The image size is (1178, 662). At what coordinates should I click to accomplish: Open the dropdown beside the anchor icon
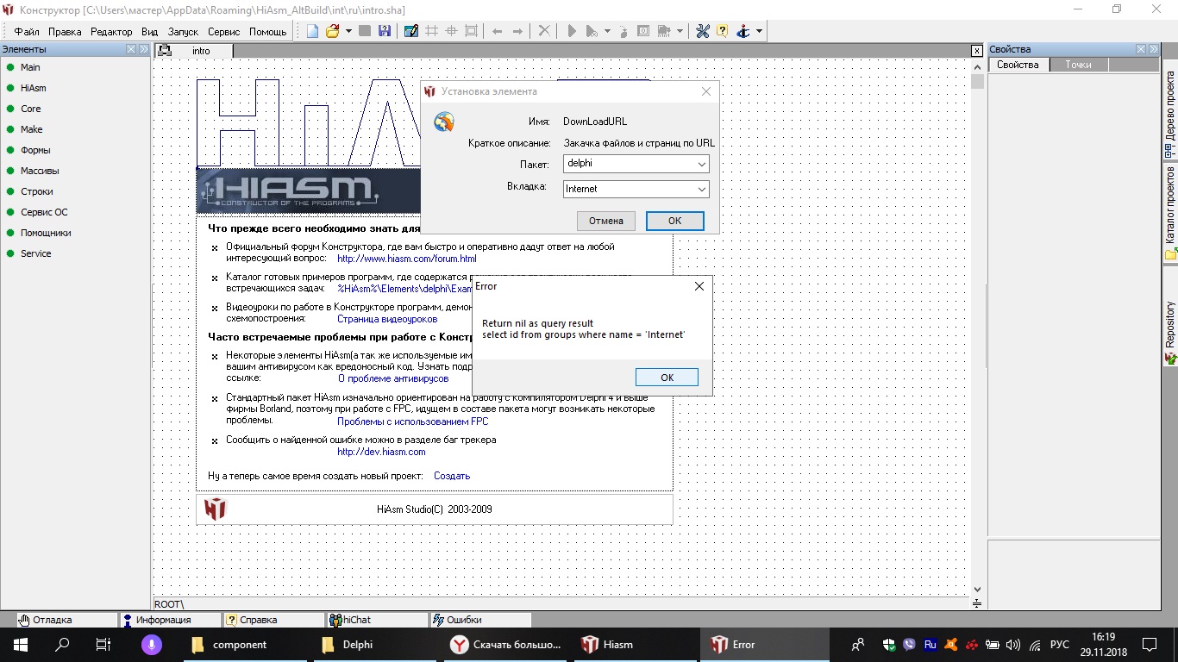(759, 31)
